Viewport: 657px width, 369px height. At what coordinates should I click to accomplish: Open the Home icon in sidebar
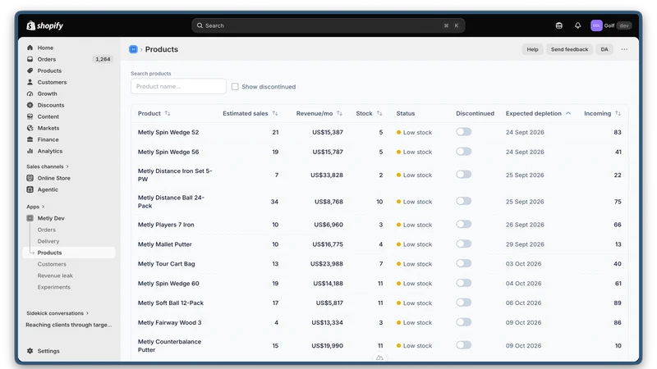pos(30,48)
